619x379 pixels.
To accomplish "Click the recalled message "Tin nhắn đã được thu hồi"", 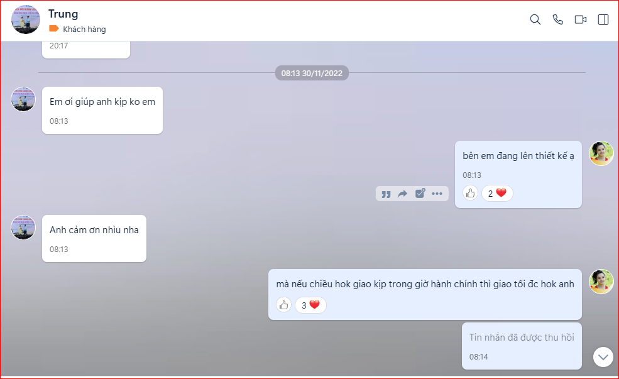I will click(522, 338).
